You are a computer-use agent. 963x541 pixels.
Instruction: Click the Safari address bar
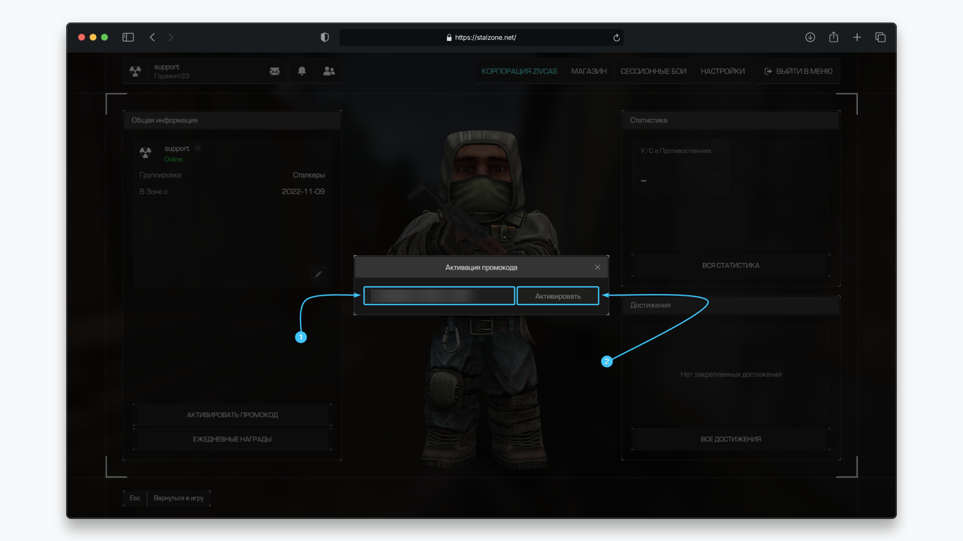[x=481, y=38]
